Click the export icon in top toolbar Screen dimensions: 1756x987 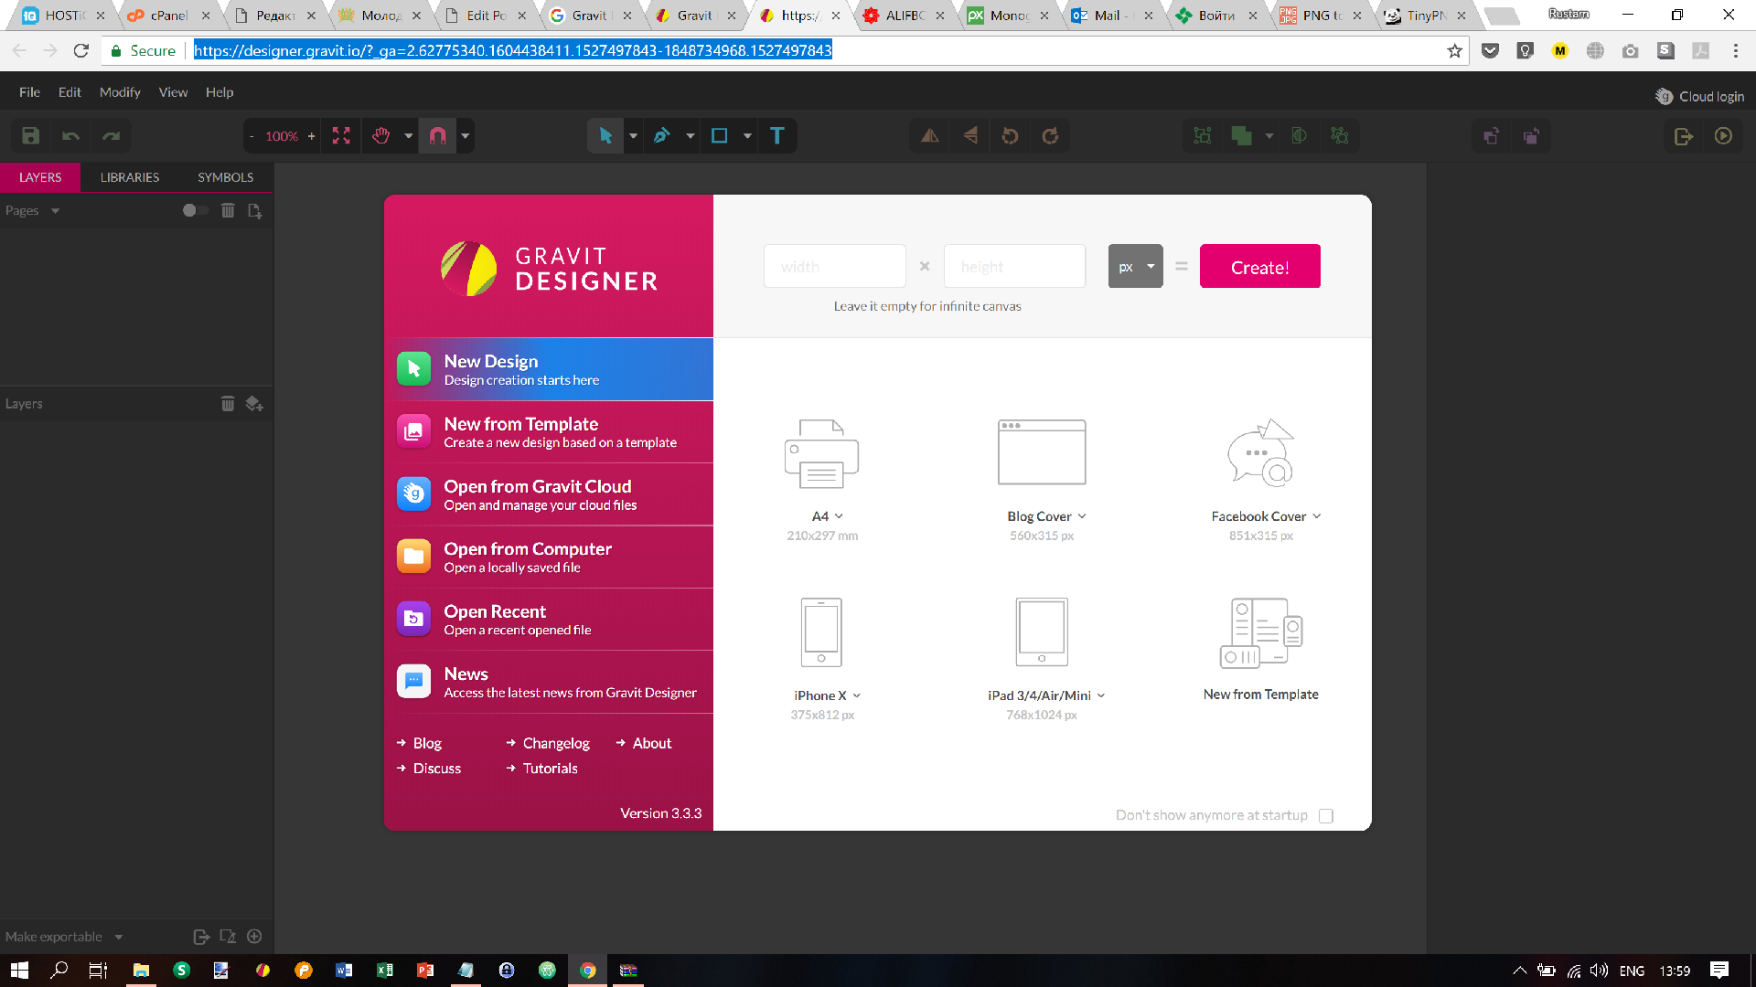click(x=1684, y=136)
